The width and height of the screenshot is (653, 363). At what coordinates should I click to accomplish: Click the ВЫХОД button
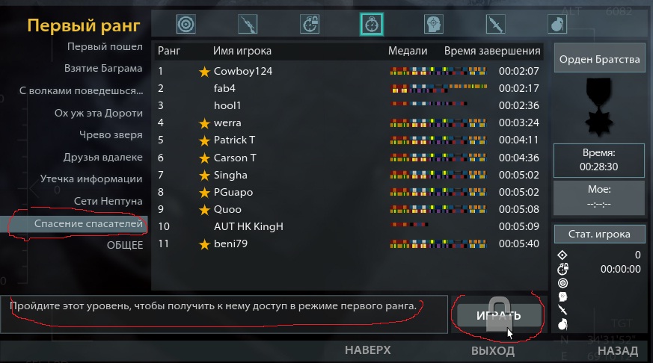coord(493,350)
